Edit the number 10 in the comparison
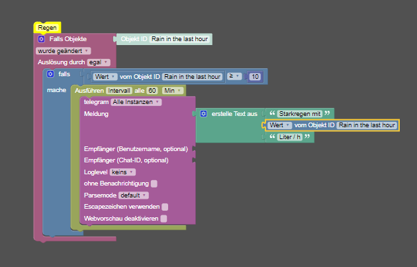417x267 pixels. click(x=255, y=77)
